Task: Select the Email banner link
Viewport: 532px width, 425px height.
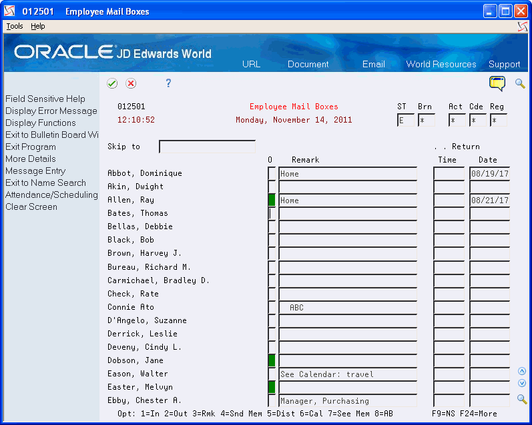Action: click(374, 64)
